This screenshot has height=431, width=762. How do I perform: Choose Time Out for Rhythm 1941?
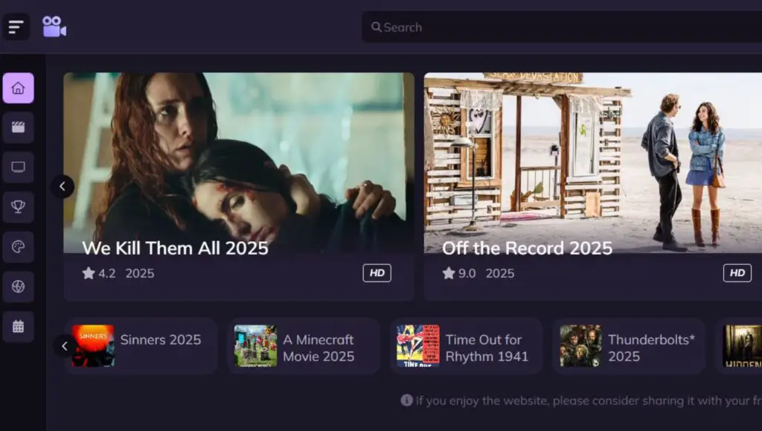pyautogui.click(x=467, y=346)
